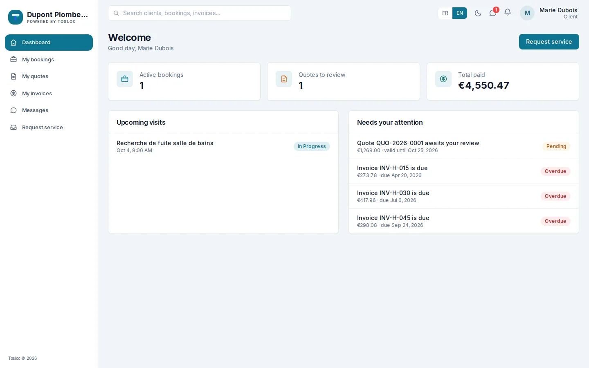
Task: Open the Recherche de fuite salle de bains visit
Action: click(223, 146)
